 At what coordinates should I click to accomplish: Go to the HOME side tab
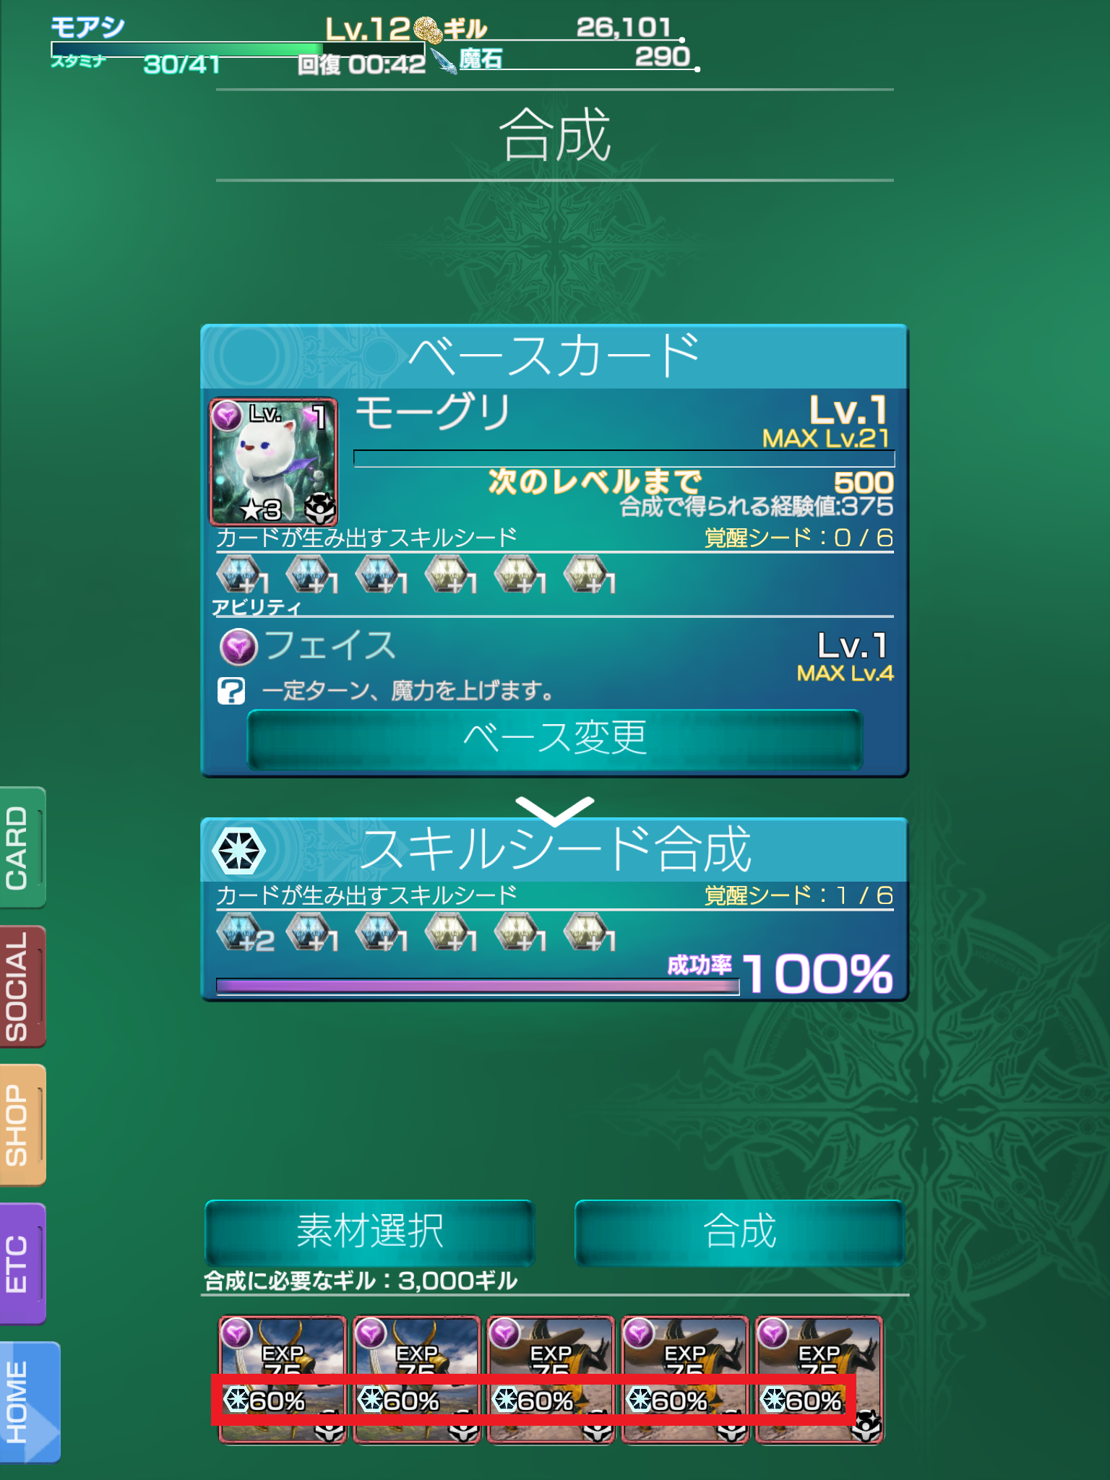29,1403
